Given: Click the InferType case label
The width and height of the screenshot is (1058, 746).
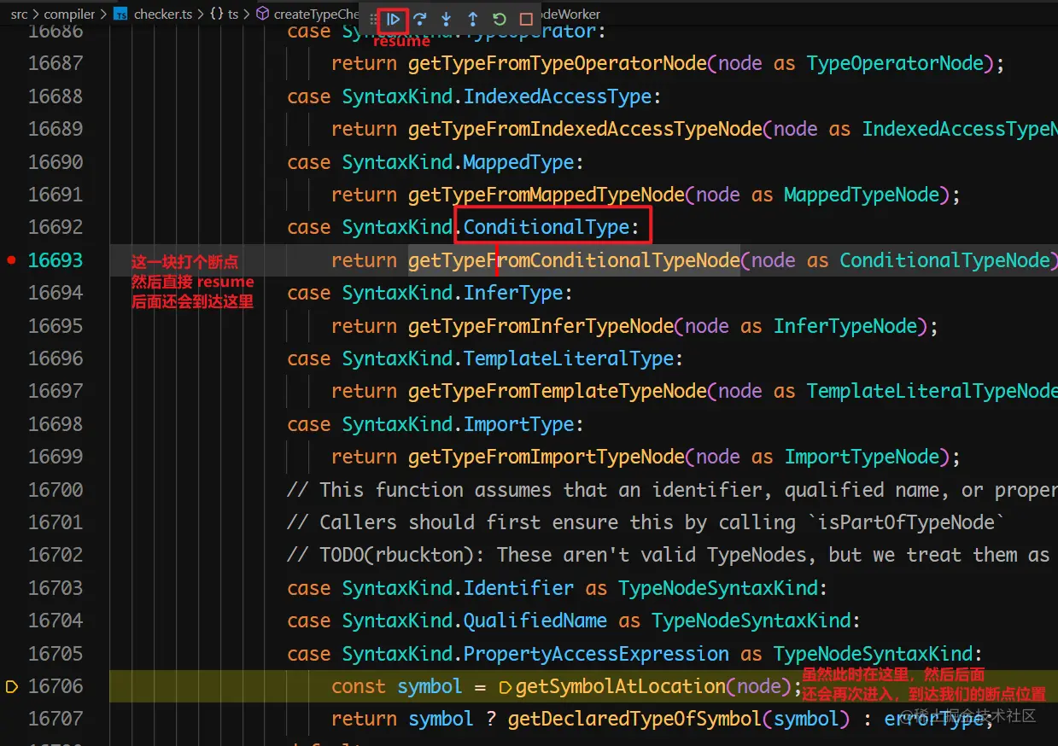Looking at the screenshot, I should [513, 293].
